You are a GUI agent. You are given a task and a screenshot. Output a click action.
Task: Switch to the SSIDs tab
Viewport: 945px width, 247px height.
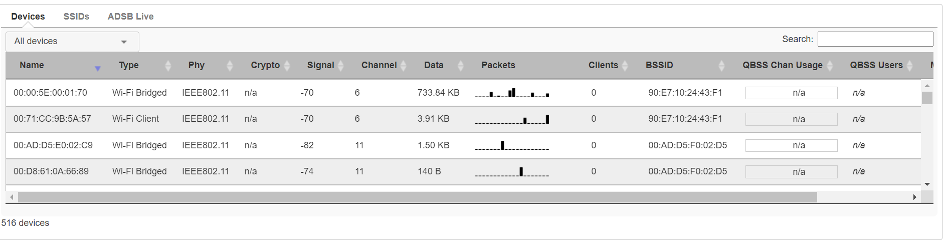click(x=76, y=17)
